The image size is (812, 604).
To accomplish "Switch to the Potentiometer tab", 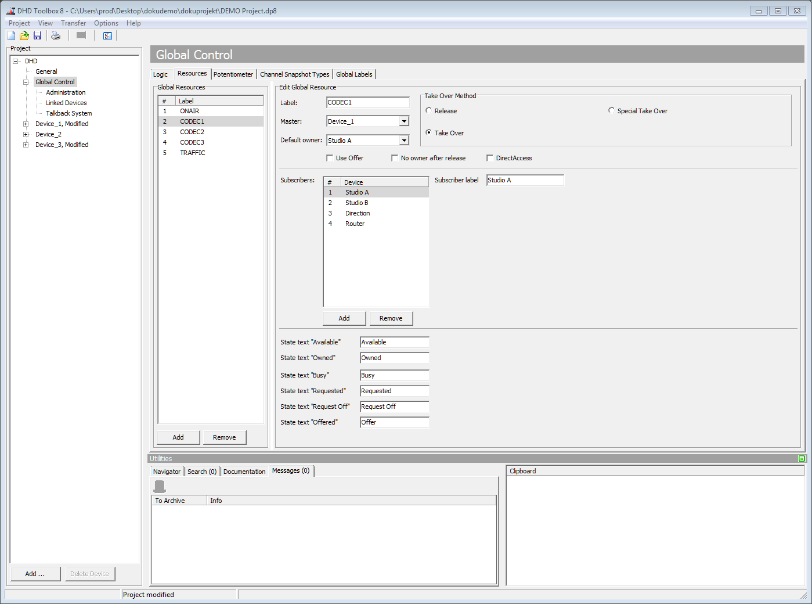I will (233, 74).
